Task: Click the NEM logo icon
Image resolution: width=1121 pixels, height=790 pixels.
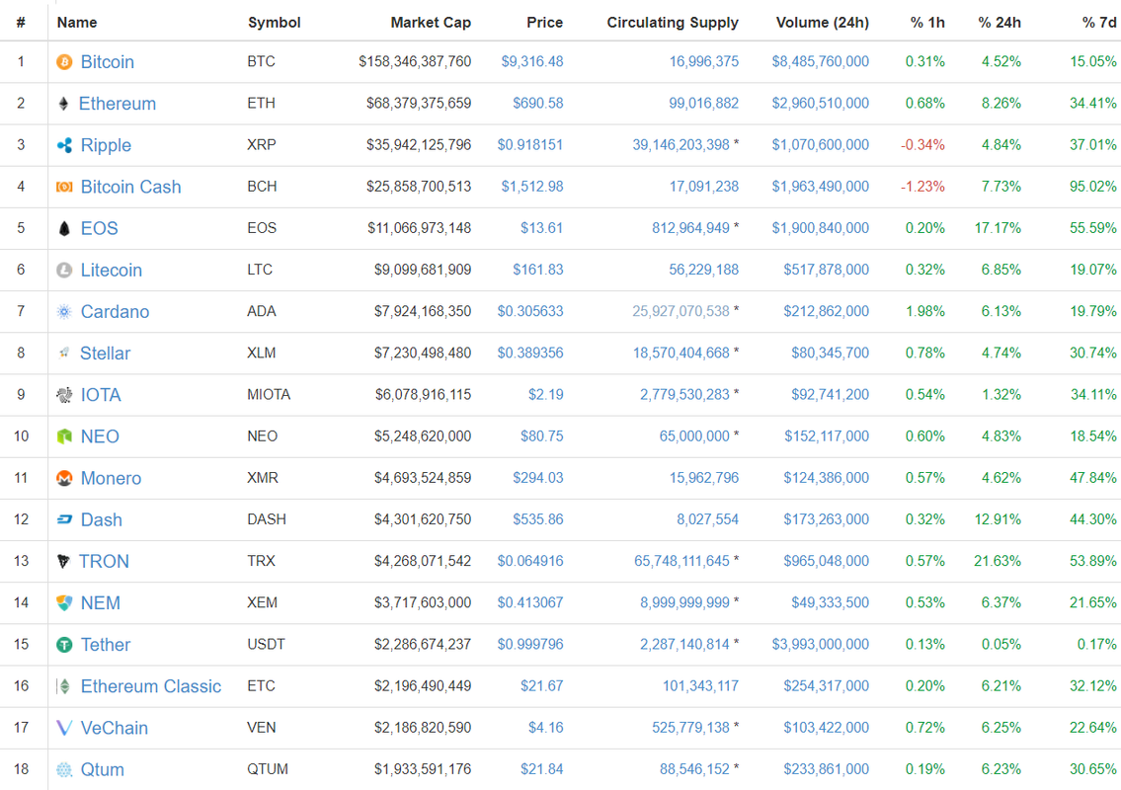Action: point(64,602)
